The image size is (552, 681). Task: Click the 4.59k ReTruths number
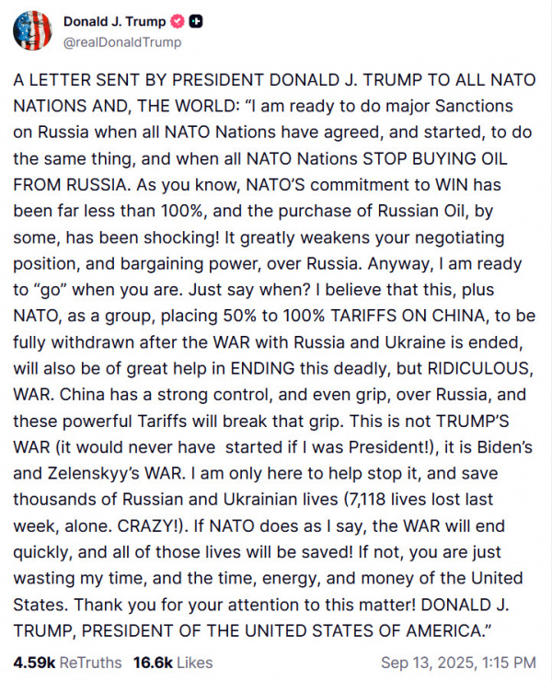tap(35, 662)
